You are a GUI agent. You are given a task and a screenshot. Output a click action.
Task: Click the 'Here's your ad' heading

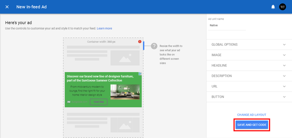(18, 23)
